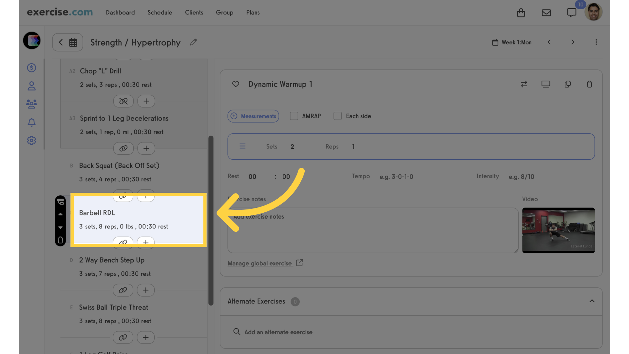The height and width of the screenshot is (354, 629).
Task: Click the back arrow calendar button
Action: pyautogui.click(x=67, y=42)
